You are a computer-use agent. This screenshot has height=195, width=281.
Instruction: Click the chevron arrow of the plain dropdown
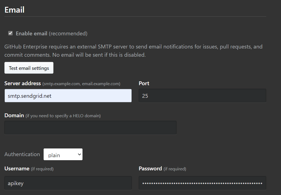[x=80, y=154]
